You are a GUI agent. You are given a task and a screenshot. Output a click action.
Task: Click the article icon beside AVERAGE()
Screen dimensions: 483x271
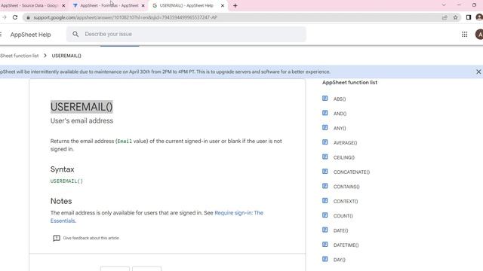325,142
